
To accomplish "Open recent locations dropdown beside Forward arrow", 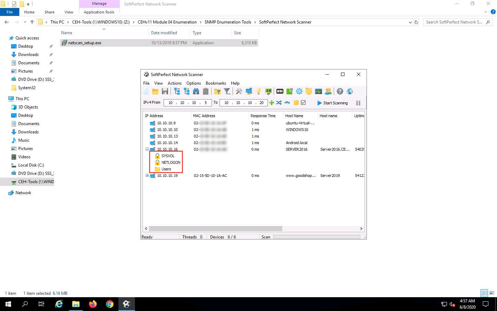I will 25,22.
